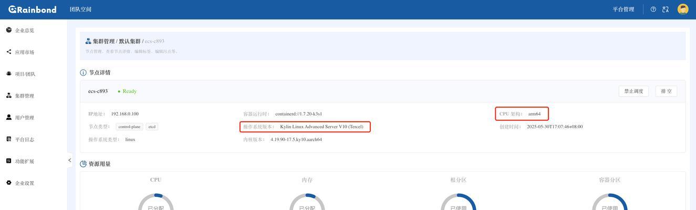Click the 根分区 usage gauge
This screenshot has height=210, width=696.
(x=459, y=202)
